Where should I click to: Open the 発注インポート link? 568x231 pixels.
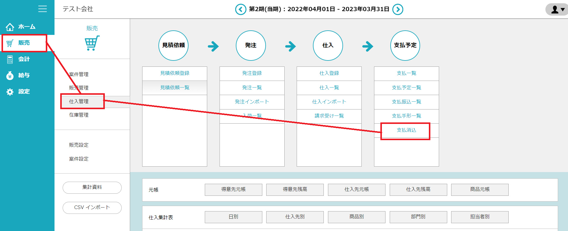coord(252,102)
